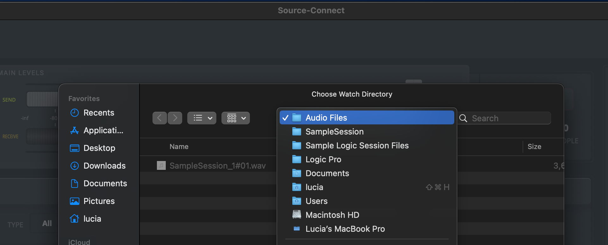The image size is (608, 245).
Task: Open Downloads in the sidebar
Action: pyautogui.click(x=104, y=166)
